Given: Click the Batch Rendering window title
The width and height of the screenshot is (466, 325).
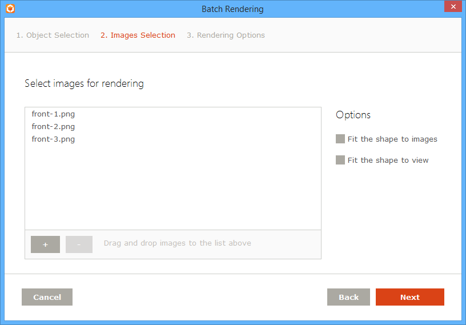Looking at the screenshot, I should coord(232,9).
